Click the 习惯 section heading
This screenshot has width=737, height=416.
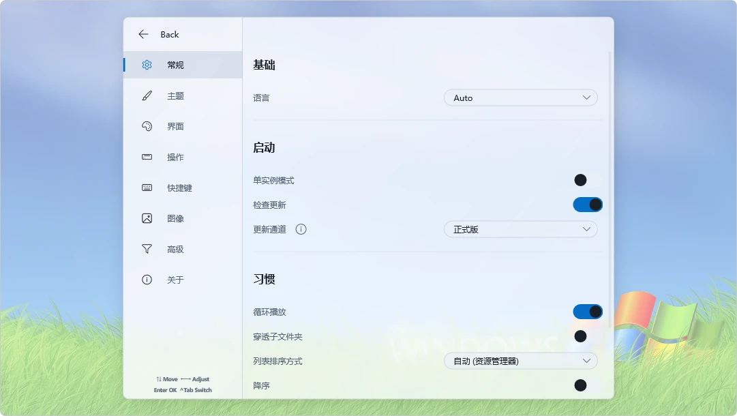coord(264,279)
